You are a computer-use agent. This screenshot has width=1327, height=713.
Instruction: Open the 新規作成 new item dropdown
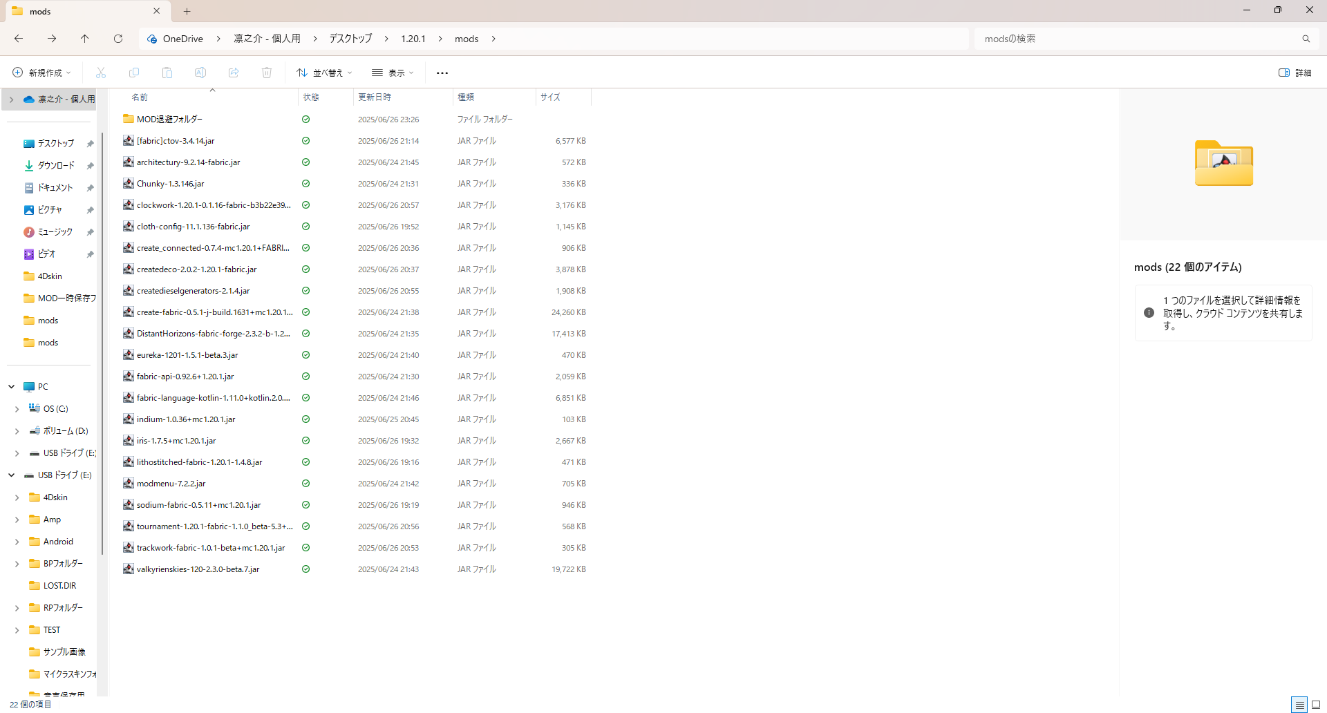click(x=42, y=73)
